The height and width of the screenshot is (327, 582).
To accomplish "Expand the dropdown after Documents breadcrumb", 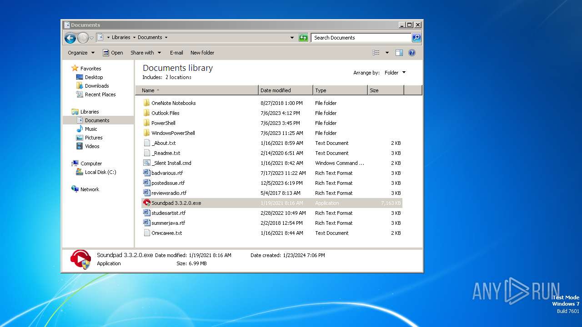I will (x=166, y=38).
